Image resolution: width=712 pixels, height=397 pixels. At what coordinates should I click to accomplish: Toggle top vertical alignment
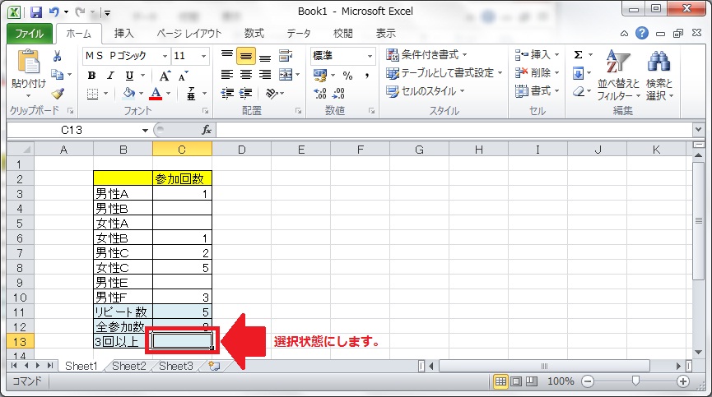pyautogui.click(x=227, y=56)
